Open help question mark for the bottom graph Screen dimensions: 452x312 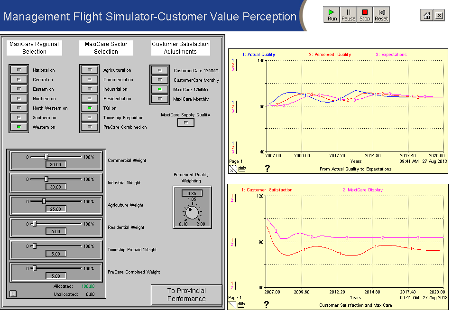[267, 304]
